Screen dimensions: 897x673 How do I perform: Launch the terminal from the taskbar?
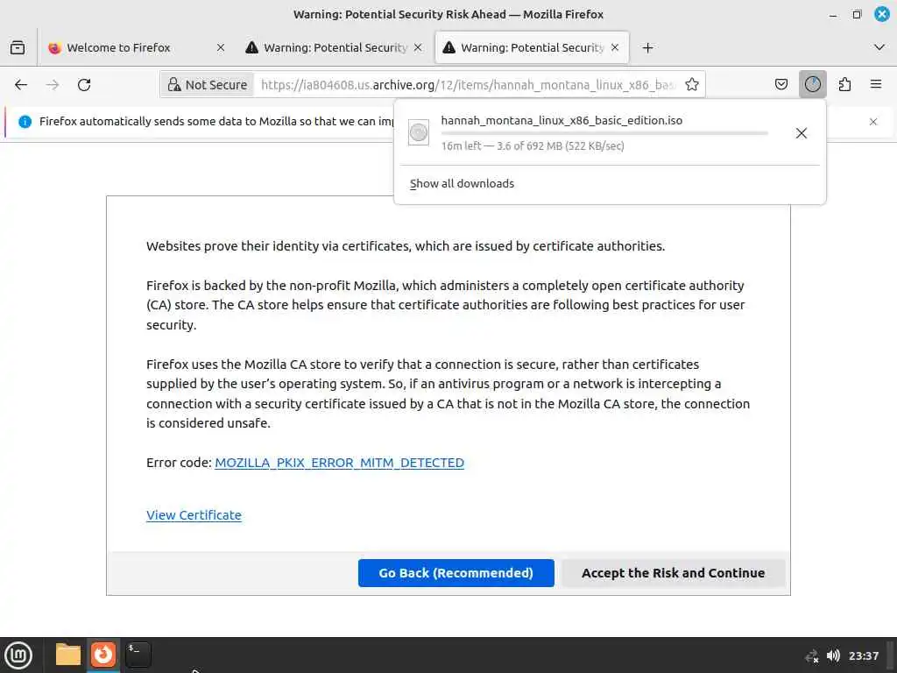[138, 655]
